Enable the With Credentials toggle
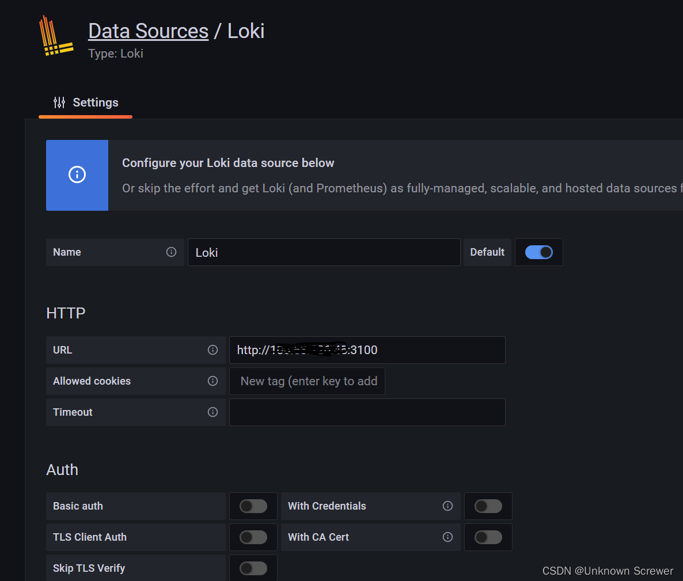Screen dimensions: 683x581 pyautogui.click(x=488, y=506)
